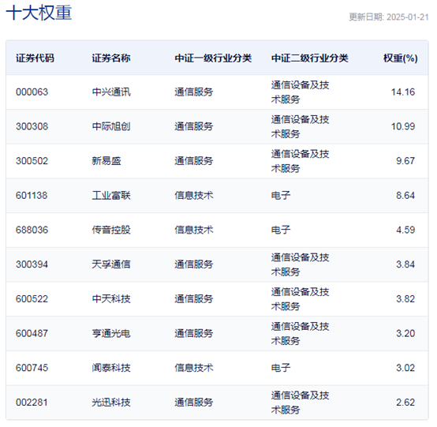
Task: Open the 光迅科技 stock name
Action: coord(111,403)
